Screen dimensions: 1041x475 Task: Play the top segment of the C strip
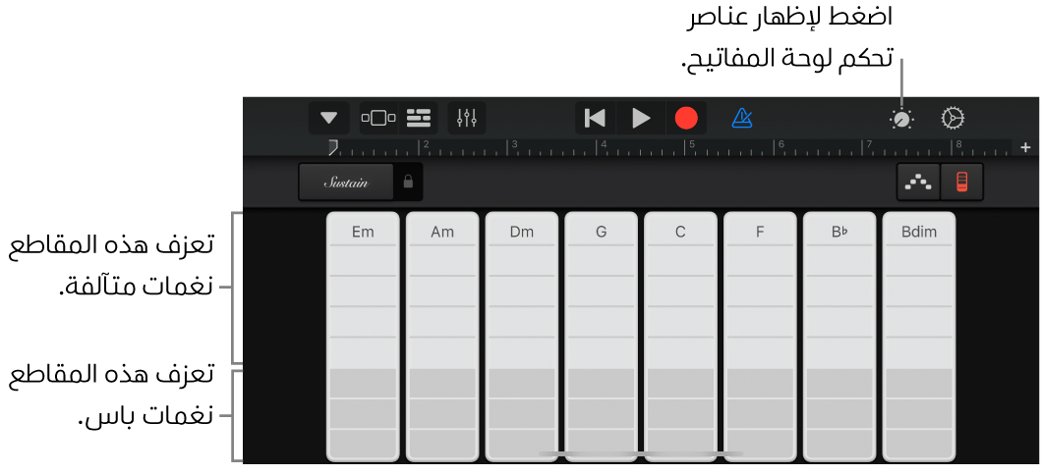coord(680,260)
